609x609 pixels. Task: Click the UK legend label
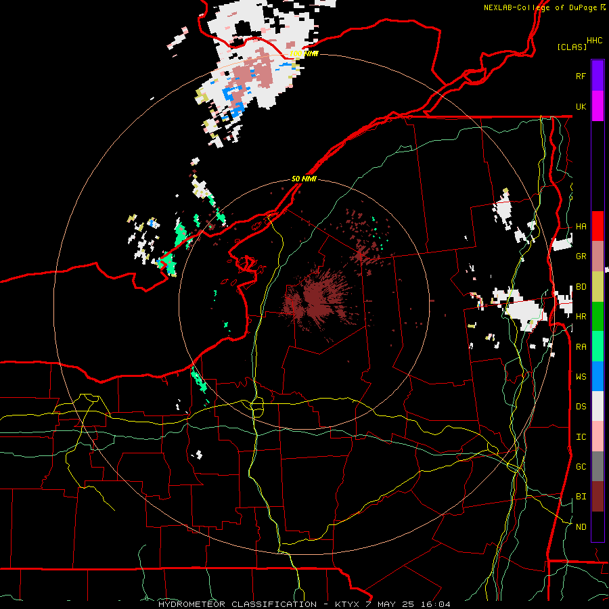click(581, 106)
